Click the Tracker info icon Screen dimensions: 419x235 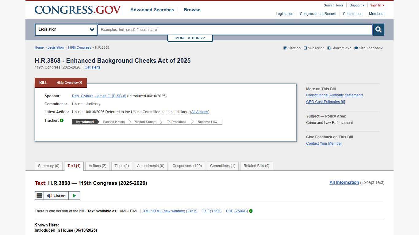click(x=62, y=120)
